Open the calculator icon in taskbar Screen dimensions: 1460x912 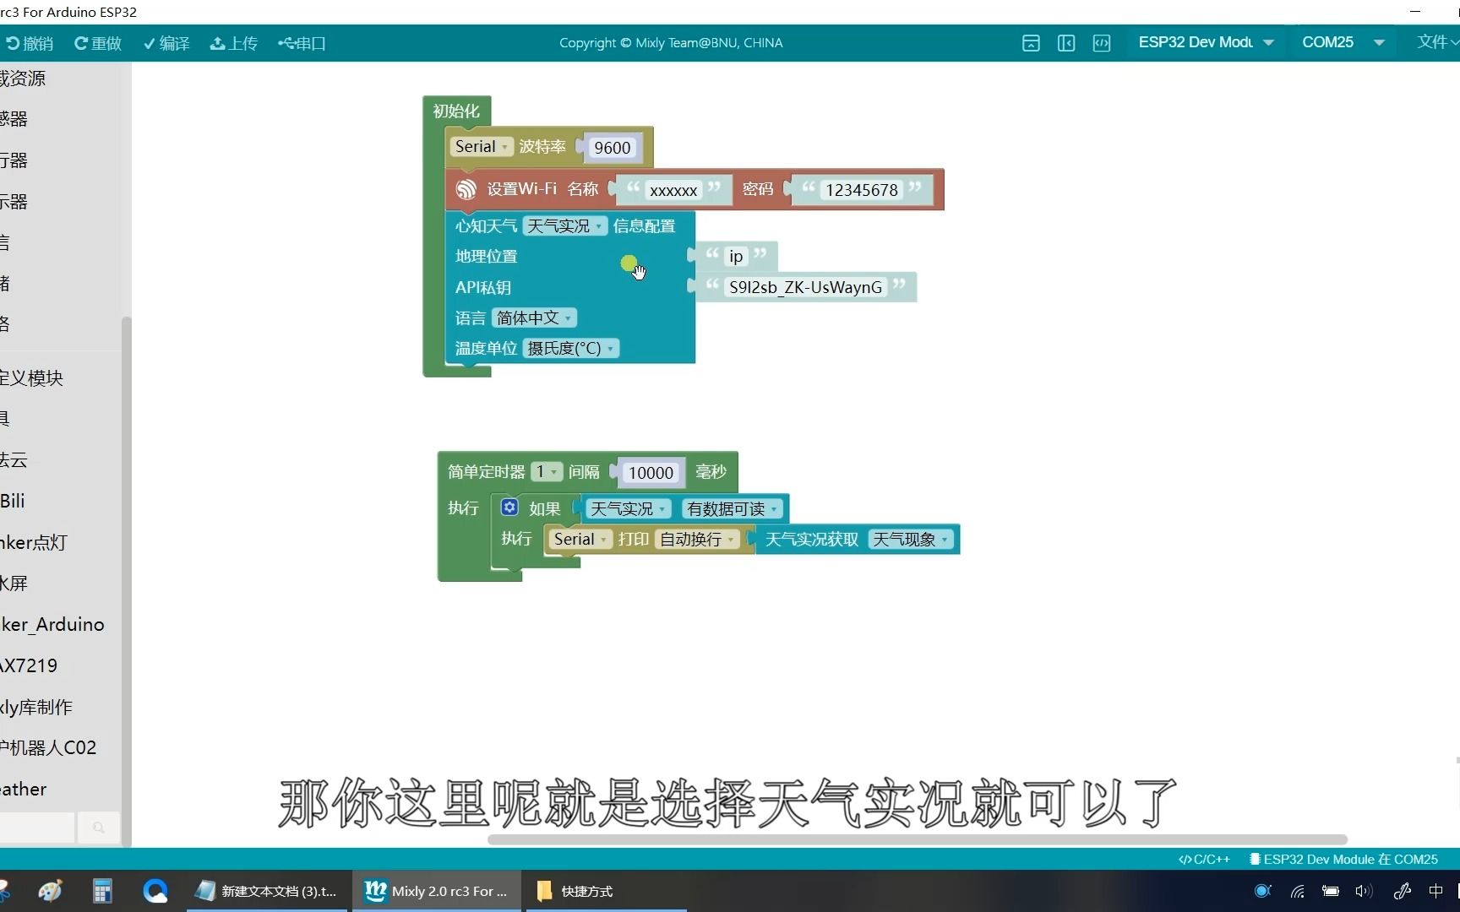pyautogui.click(x=102, y=891)
